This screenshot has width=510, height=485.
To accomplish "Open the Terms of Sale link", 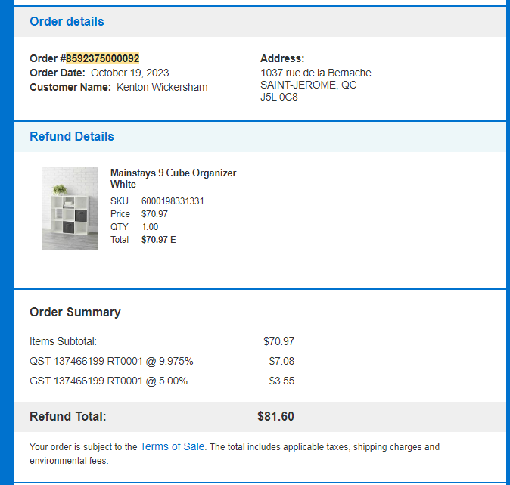I will pyautogui.click(x=172, y=446).
